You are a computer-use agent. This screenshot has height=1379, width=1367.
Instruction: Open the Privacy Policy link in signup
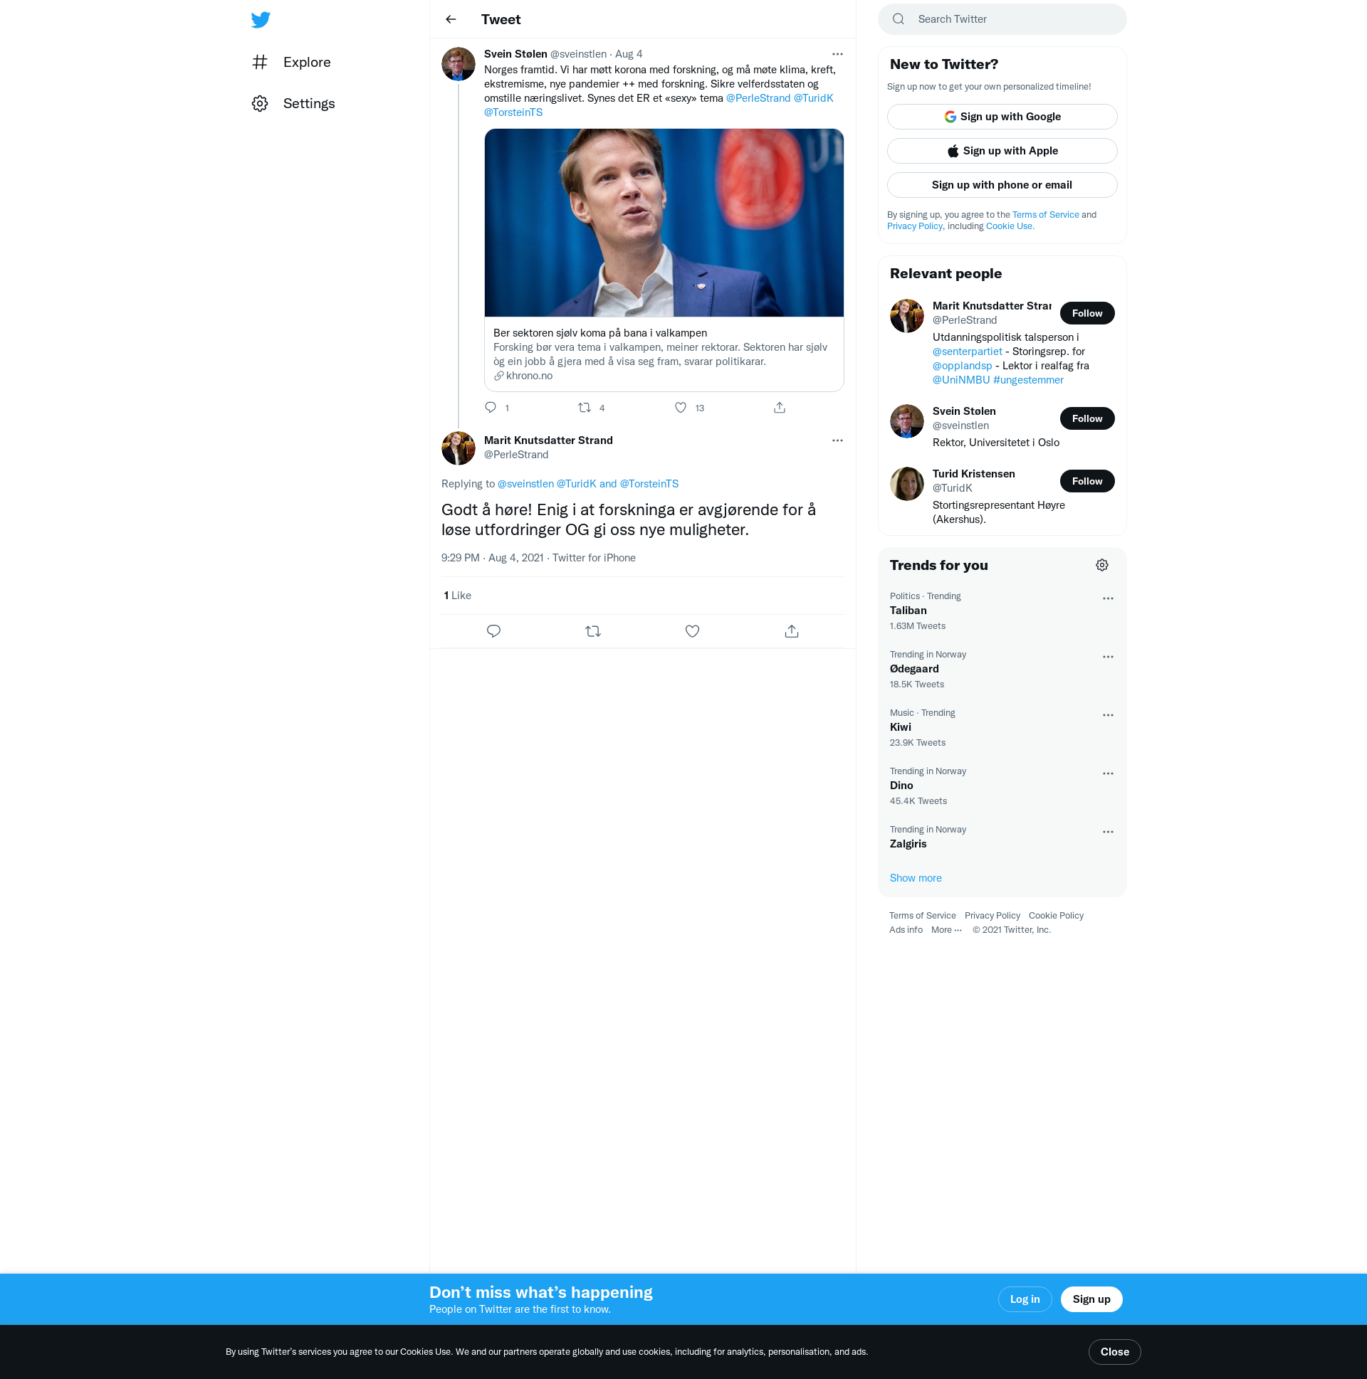click(x=914, y=226)
